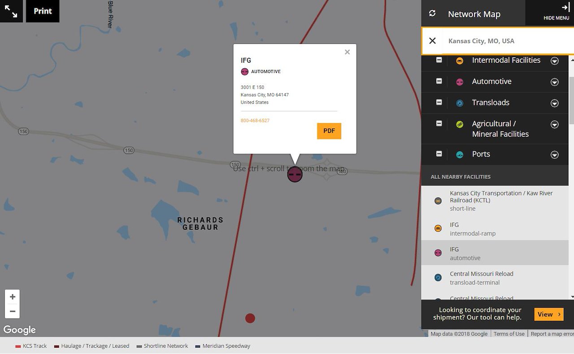
Task: Expand the Ports dropdown arrow
Action: (x=555, y=155)
